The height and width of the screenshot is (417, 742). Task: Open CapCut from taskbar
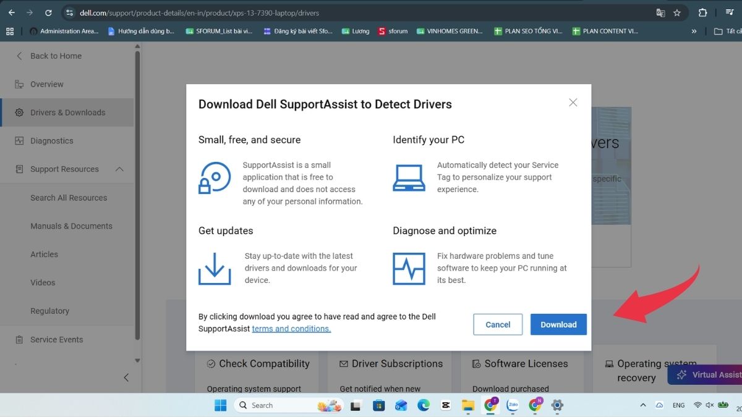coord(445,405)
